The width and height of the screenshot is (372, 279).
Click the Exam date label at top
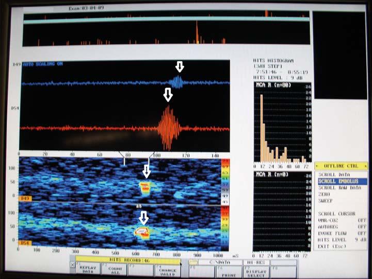[86, 8]
